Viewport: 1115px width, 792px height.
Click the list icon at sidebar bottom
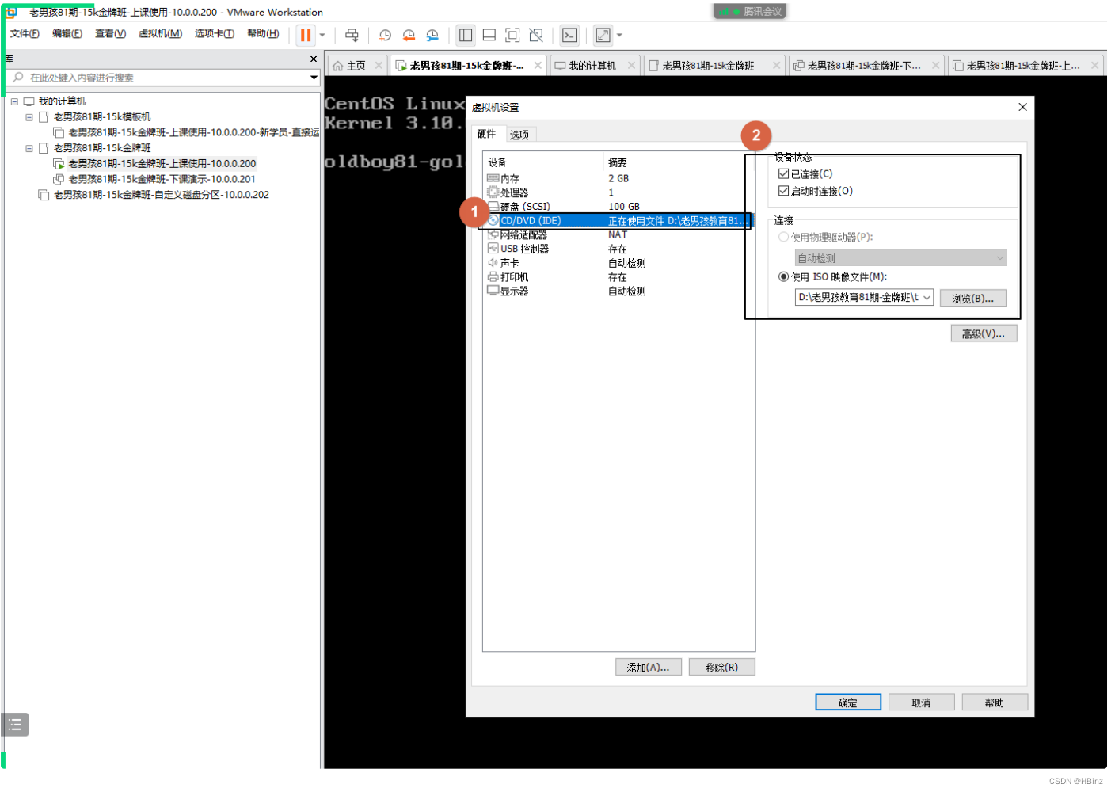click(15, 724)
